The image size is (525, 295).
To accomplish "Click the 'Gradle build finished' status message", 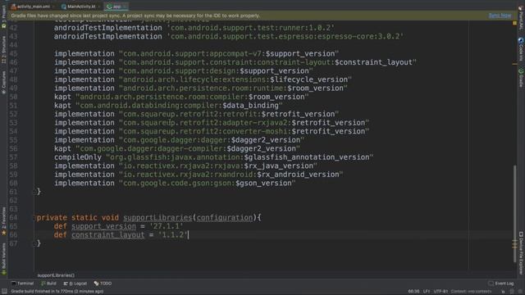I will (57, 292).
